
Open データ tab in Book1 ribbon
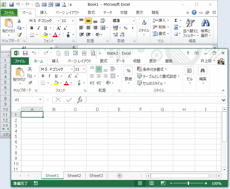[108, 12]
